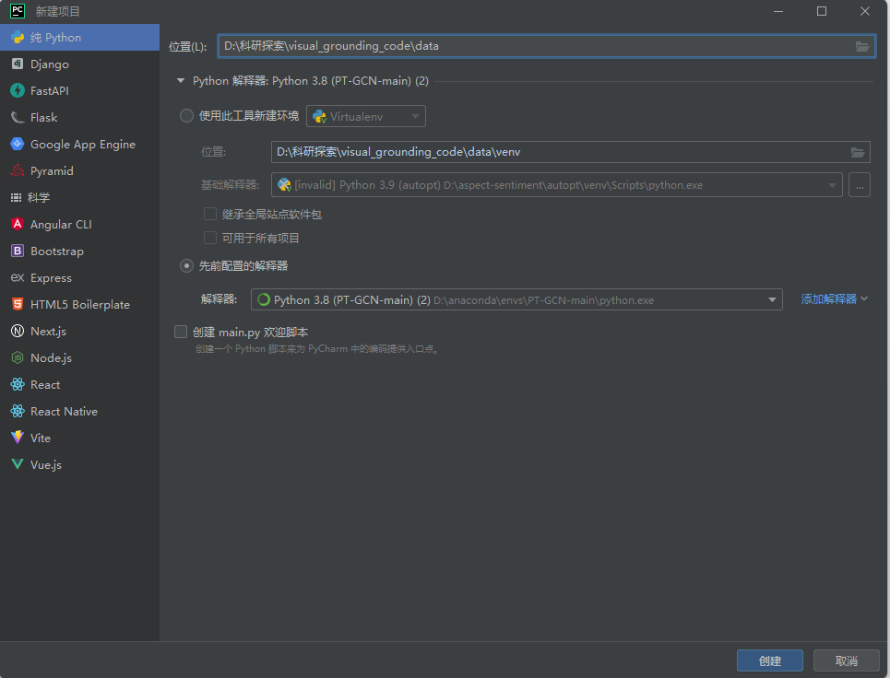Screen dimensions: 890x678
Task: Click the Django project icon
Action: 18,64
